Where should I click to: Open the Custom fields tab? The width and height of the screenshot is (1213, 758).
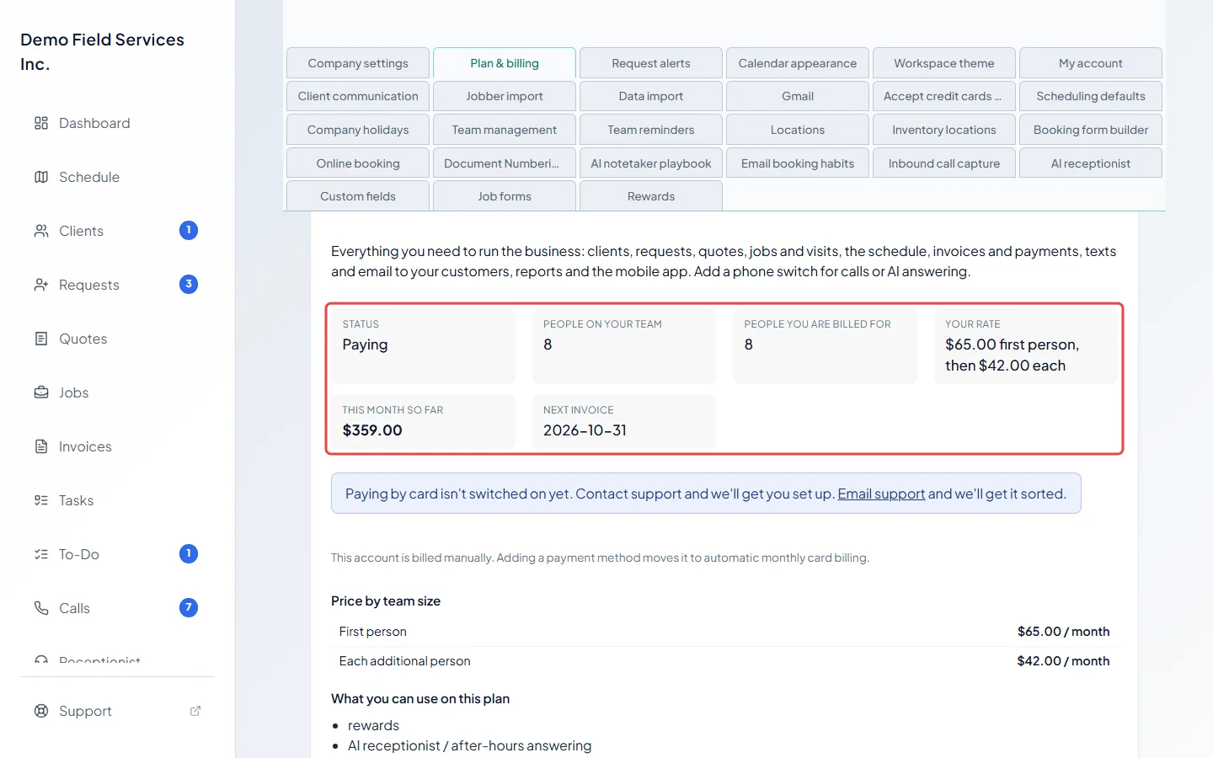tap(358, 196)
